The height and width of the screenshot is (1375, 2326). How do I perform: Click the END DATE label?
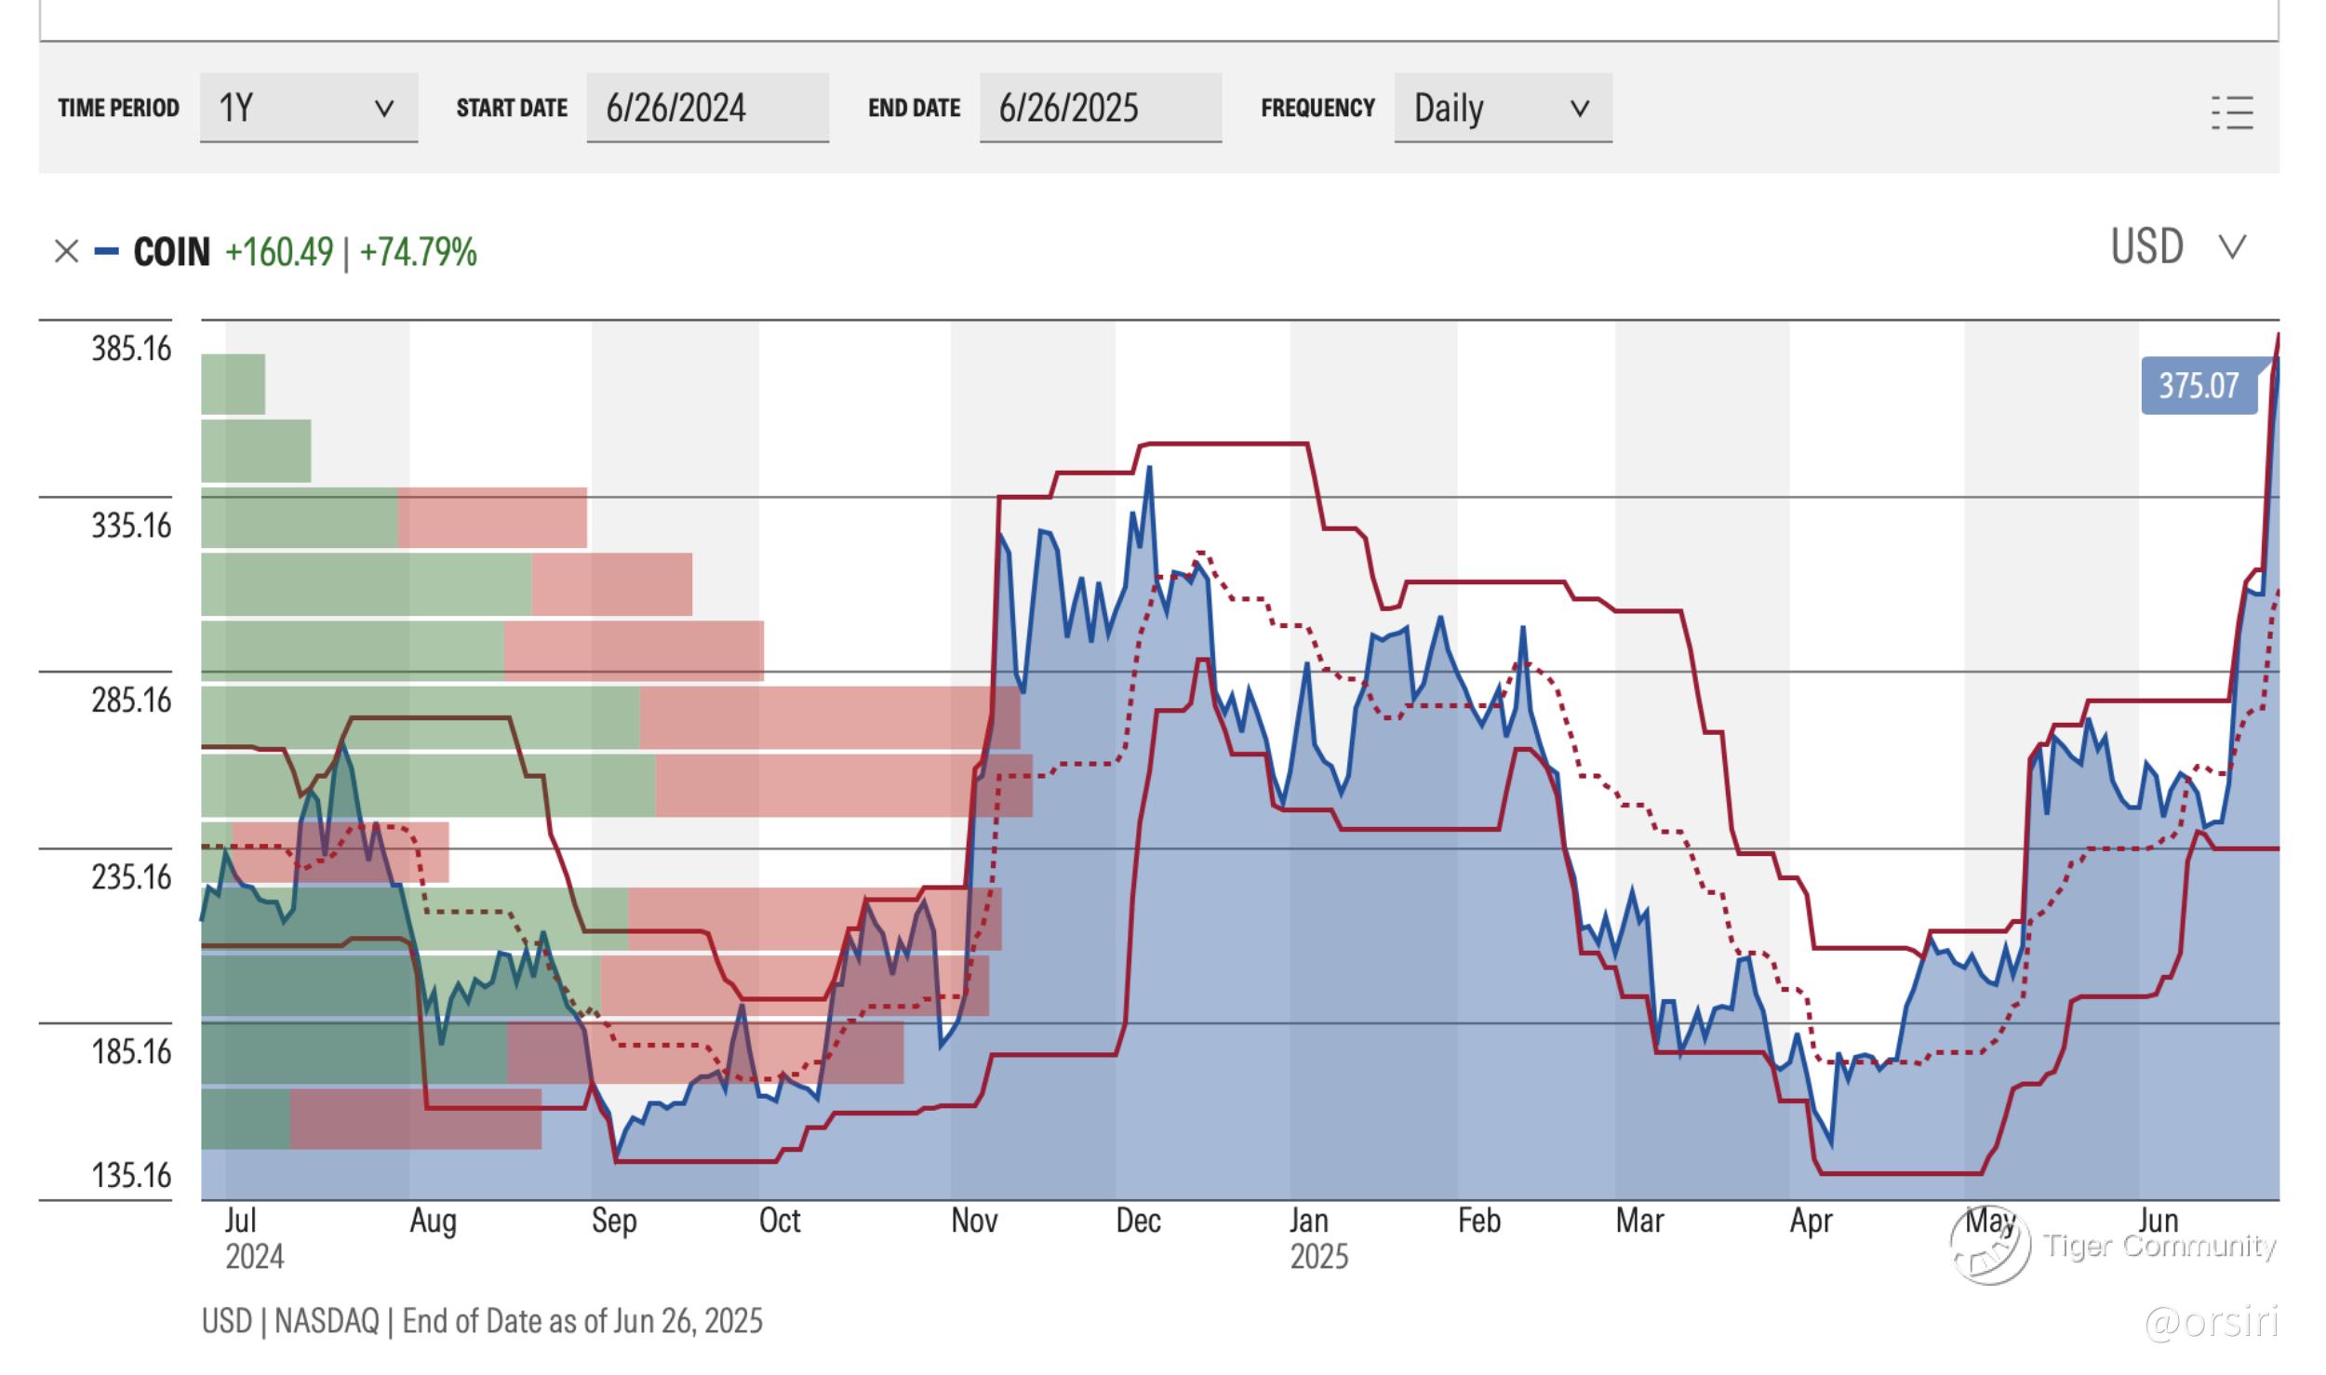[915, 108]
